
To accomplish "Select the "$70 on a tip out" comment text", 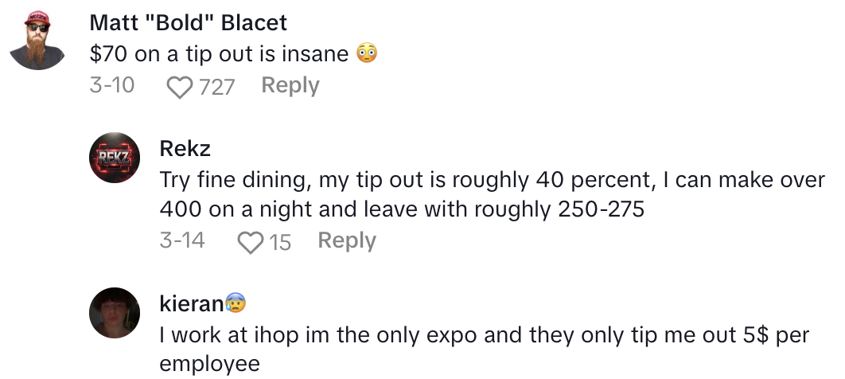I will coord(220,54).
